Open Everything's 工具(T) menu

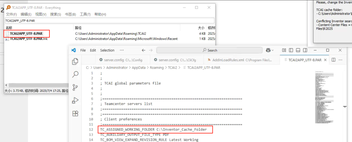pos(85,14)
